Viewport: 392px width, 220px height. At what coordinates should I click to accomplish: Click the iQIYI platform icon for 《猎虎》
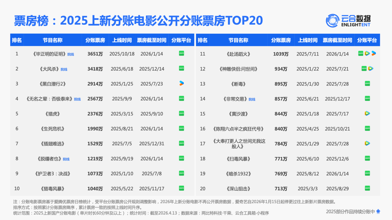click(x=181, y=113)
